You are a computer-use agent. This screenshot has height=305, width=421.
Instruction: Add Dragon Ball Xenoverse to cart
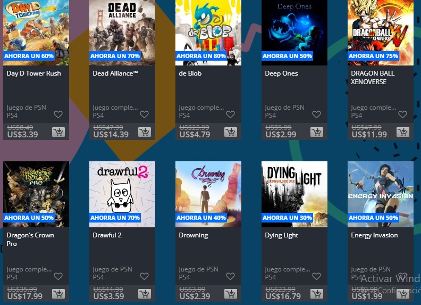[403, 132]
